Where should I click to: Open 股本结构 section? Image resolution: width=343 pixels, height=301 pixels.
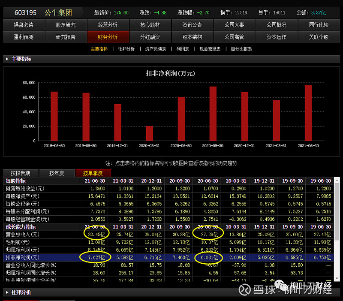[192, 37]
